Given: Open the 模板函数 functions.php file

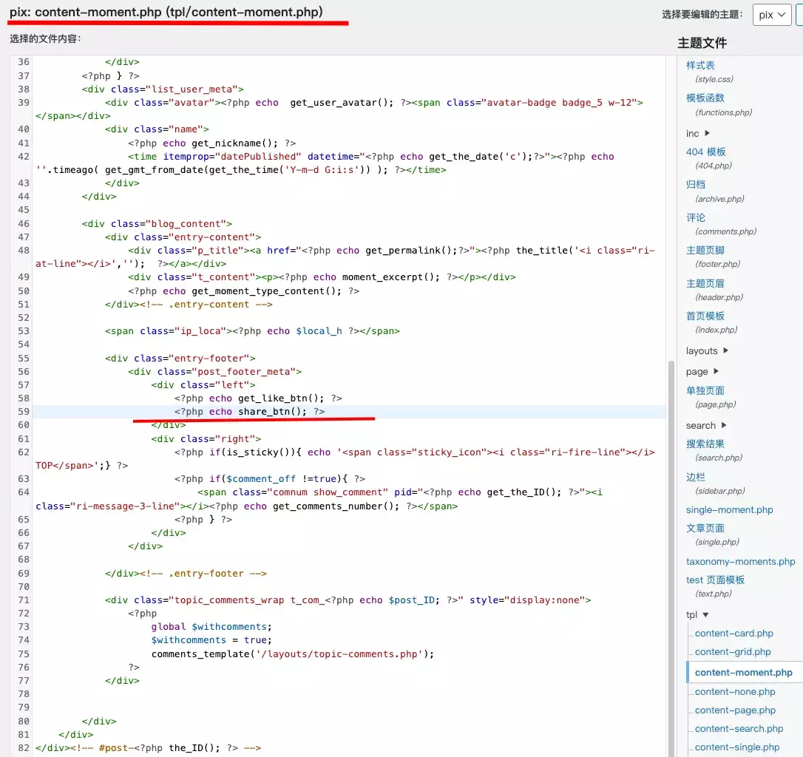Looking at the screenshot, I should click(x=705, y=98).
